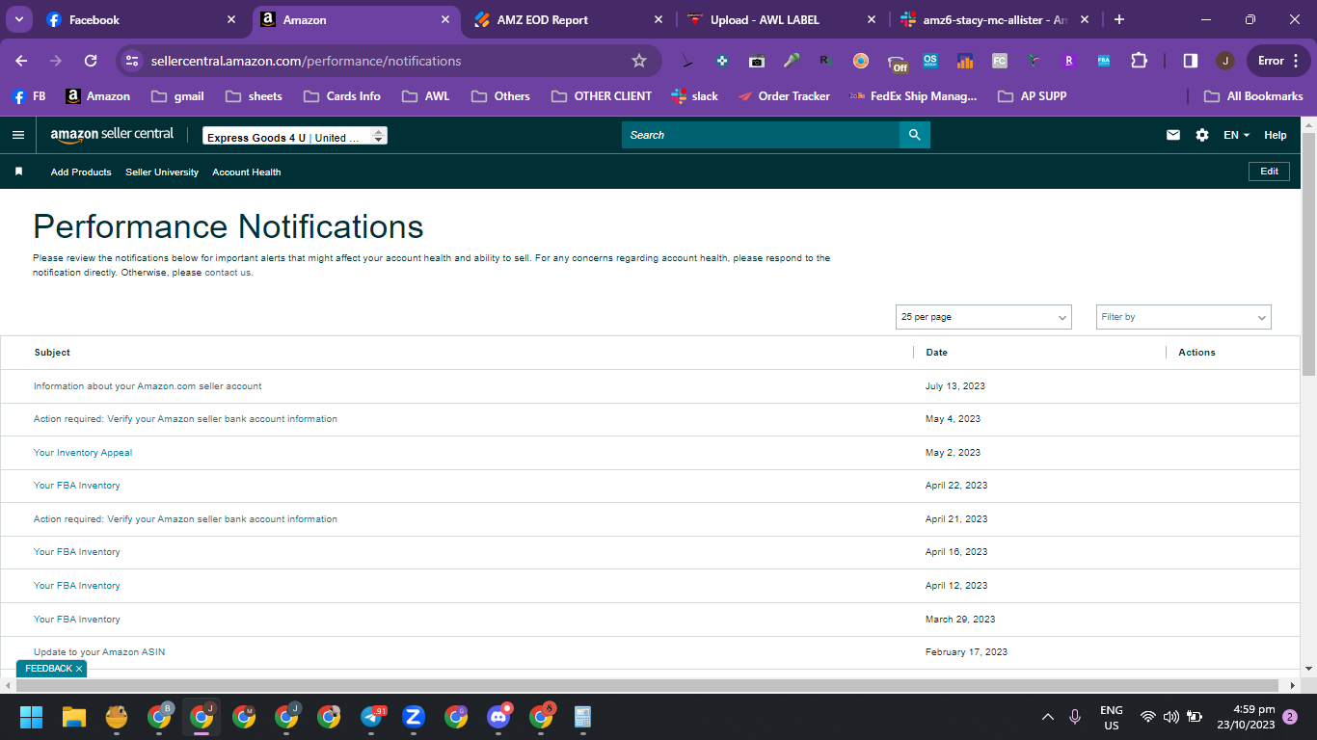1317x740 pixels.
Task: Open the Order Tracker bookmark
Action: click(784, 96)
